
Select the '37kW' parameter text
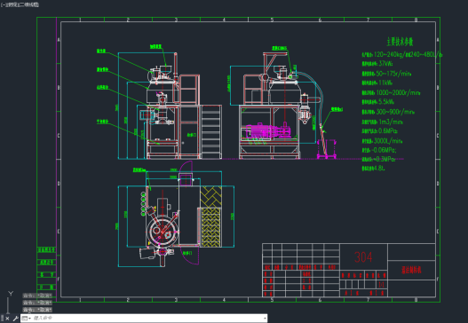coord(385,64)
